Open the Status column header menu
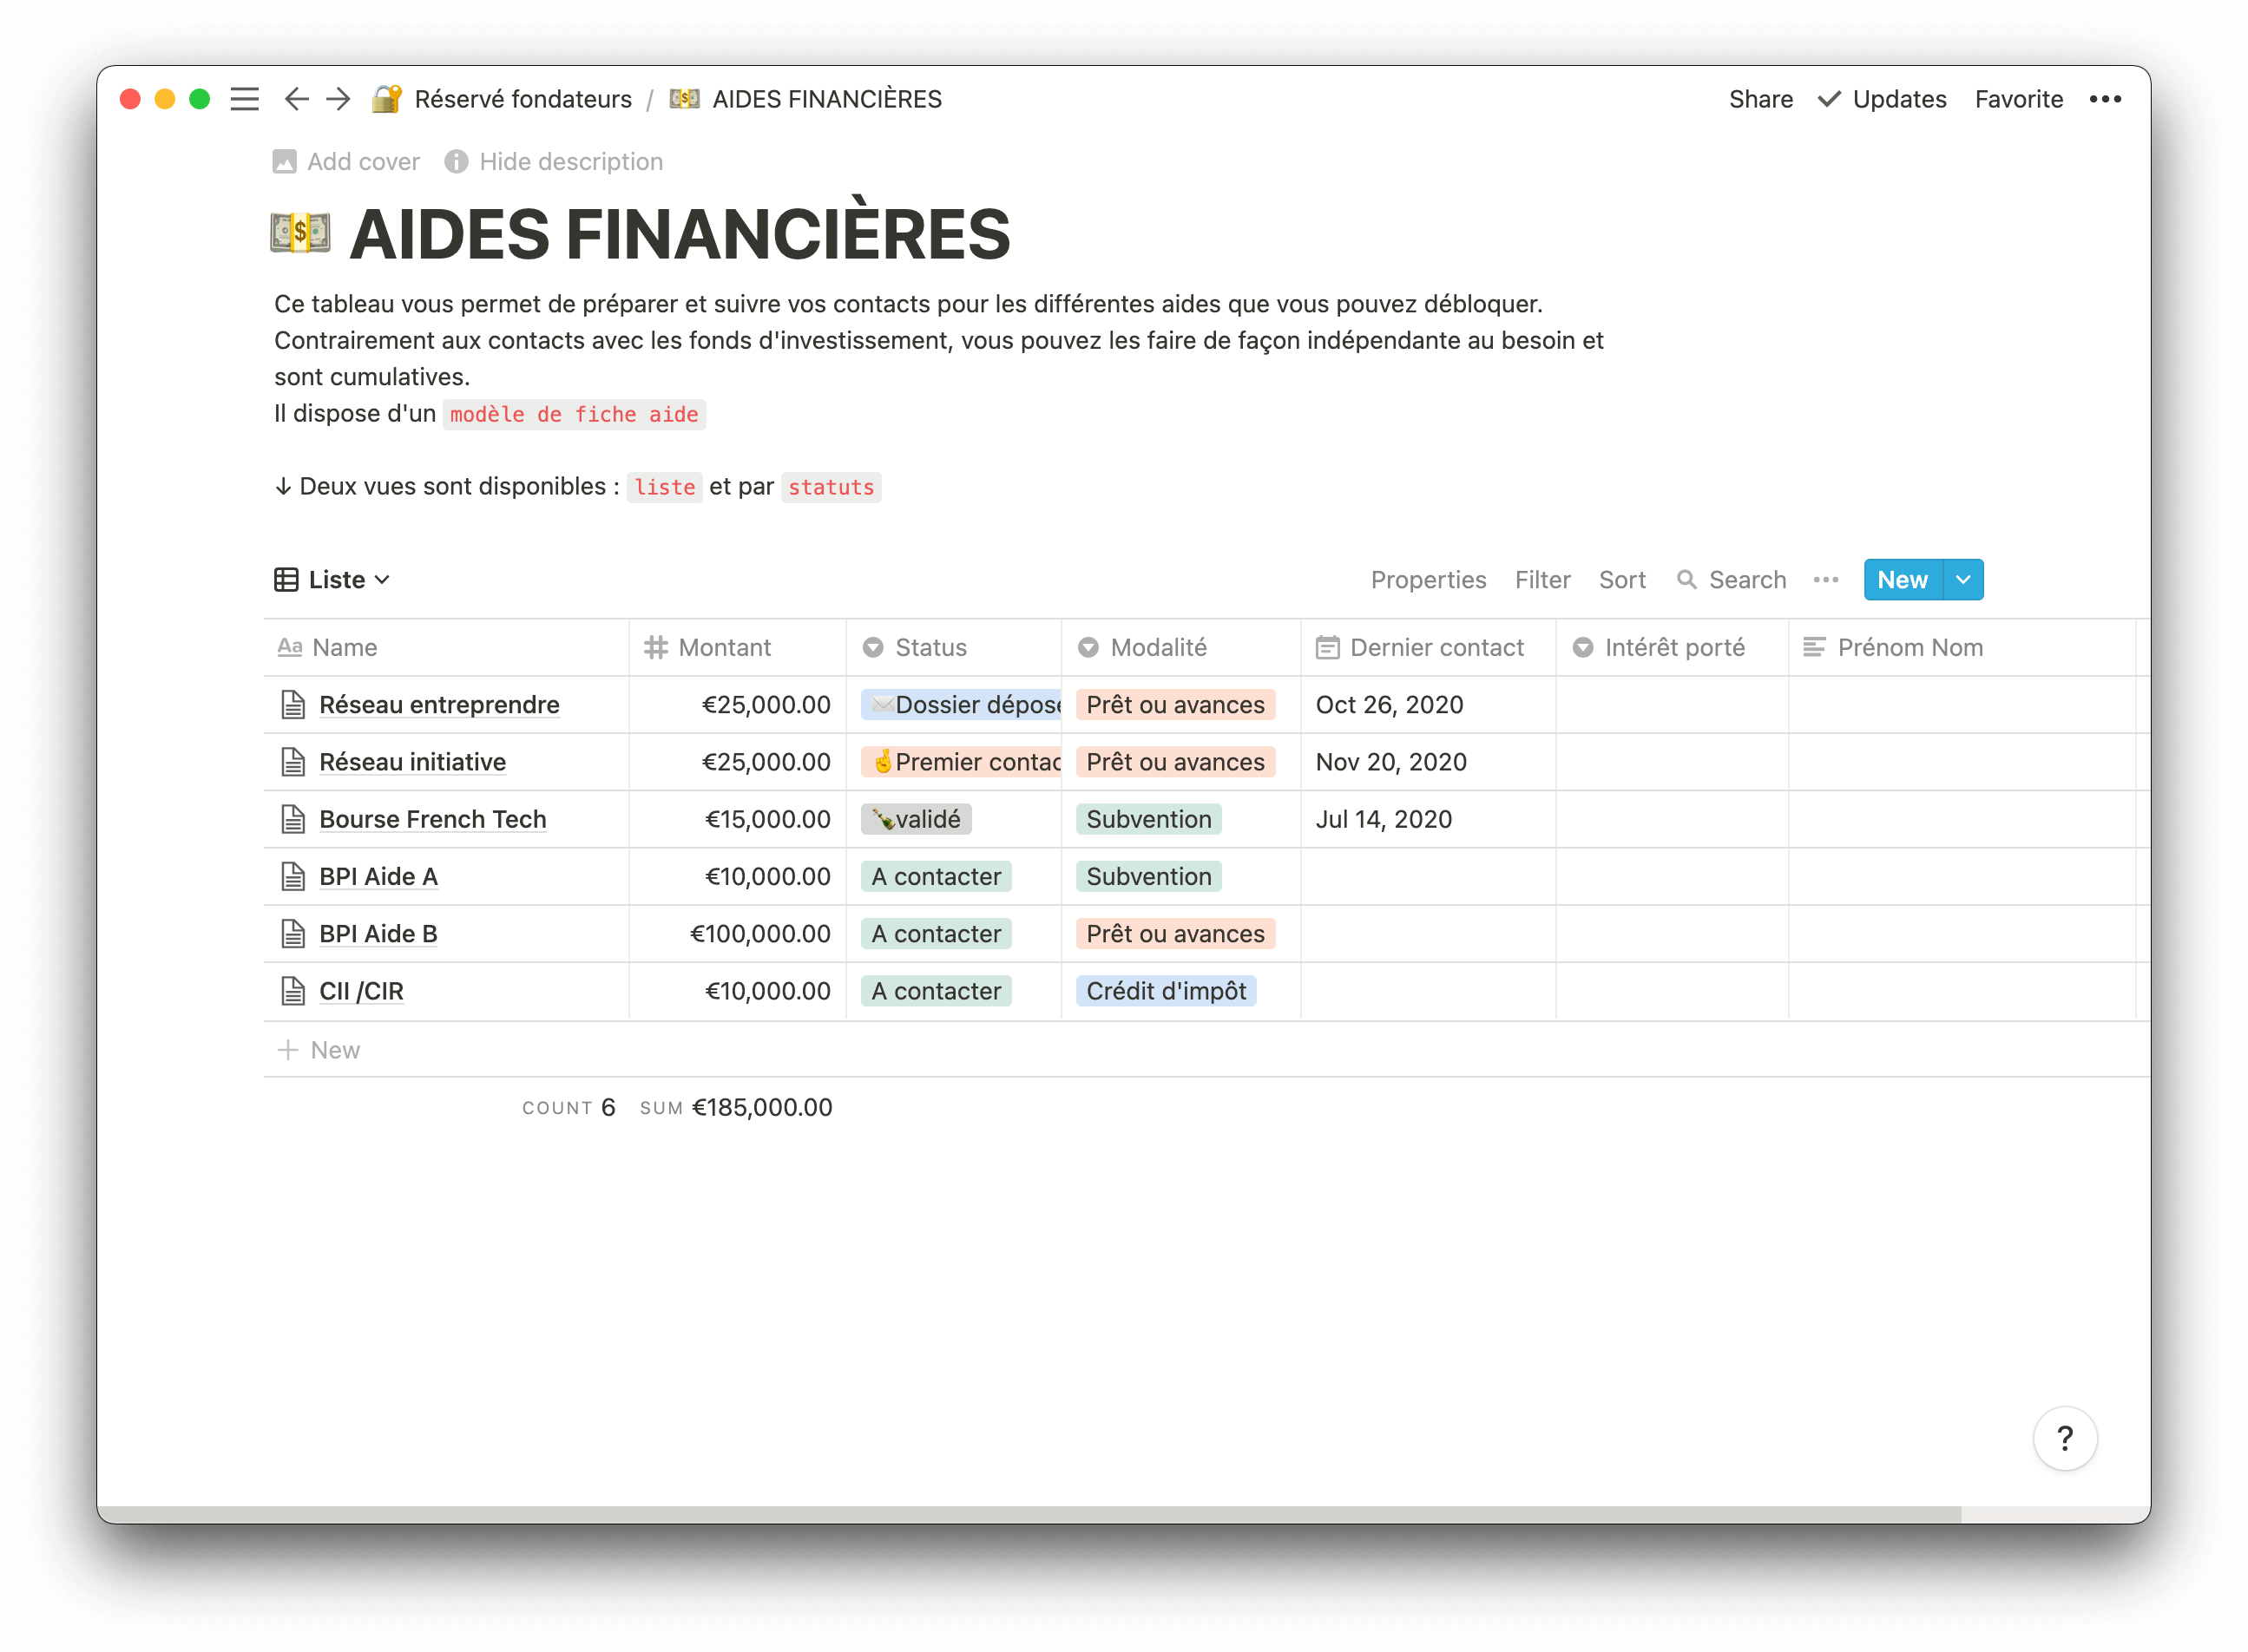This screenshot has height=1652, width=2248. (x=930, y=648)
